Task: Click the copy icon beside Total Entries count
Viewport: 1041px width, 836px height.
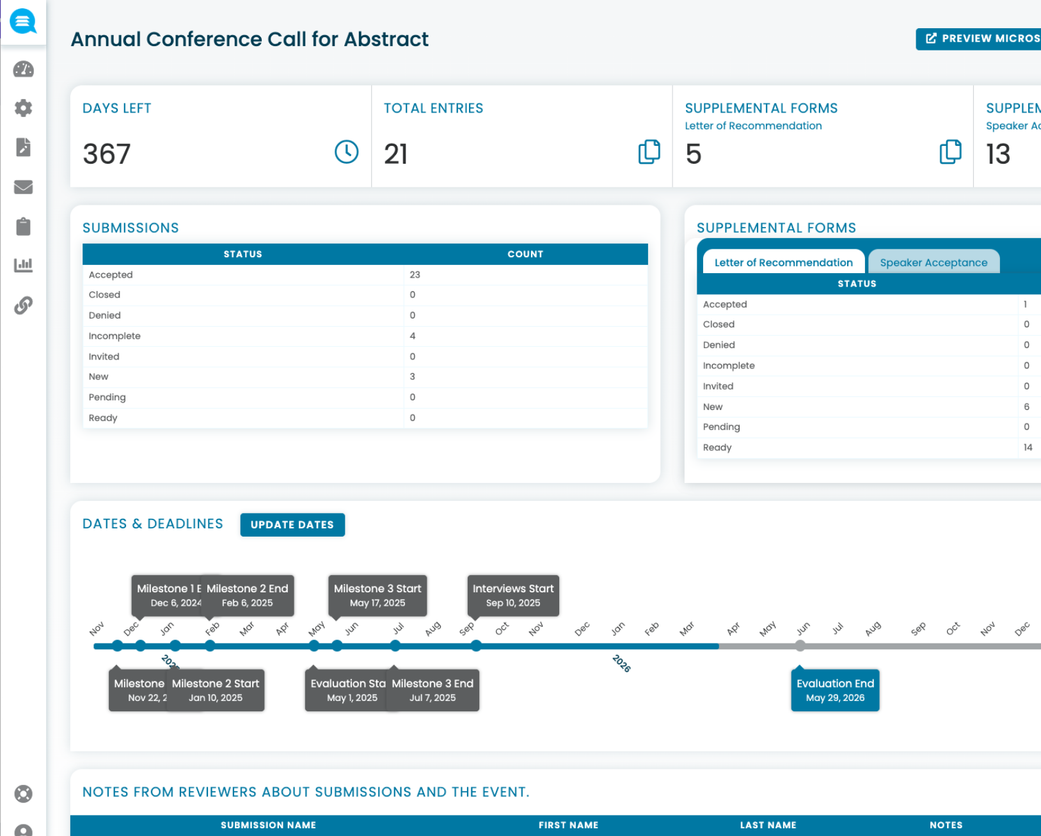Action: click(x=649, y=152)
